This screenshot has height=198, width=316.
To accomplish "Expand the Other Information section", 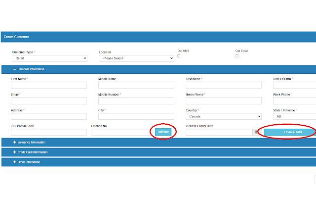I will click(158, 162).
